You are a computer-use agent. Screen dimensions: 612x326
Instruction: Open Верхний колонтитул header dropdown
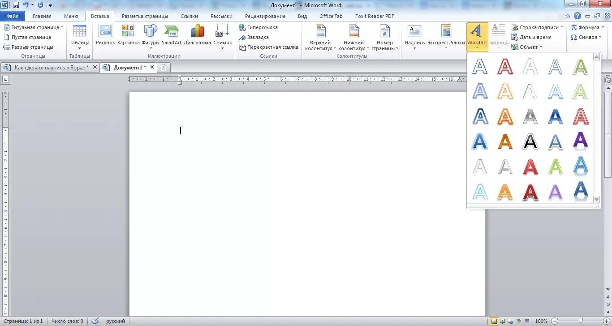[x=320, y=37]
